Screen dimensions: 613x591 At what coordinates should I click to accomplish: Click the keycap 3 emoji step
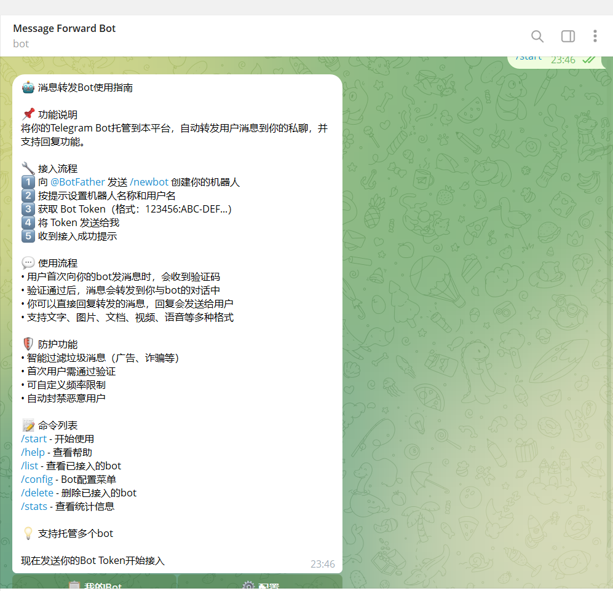28,209
